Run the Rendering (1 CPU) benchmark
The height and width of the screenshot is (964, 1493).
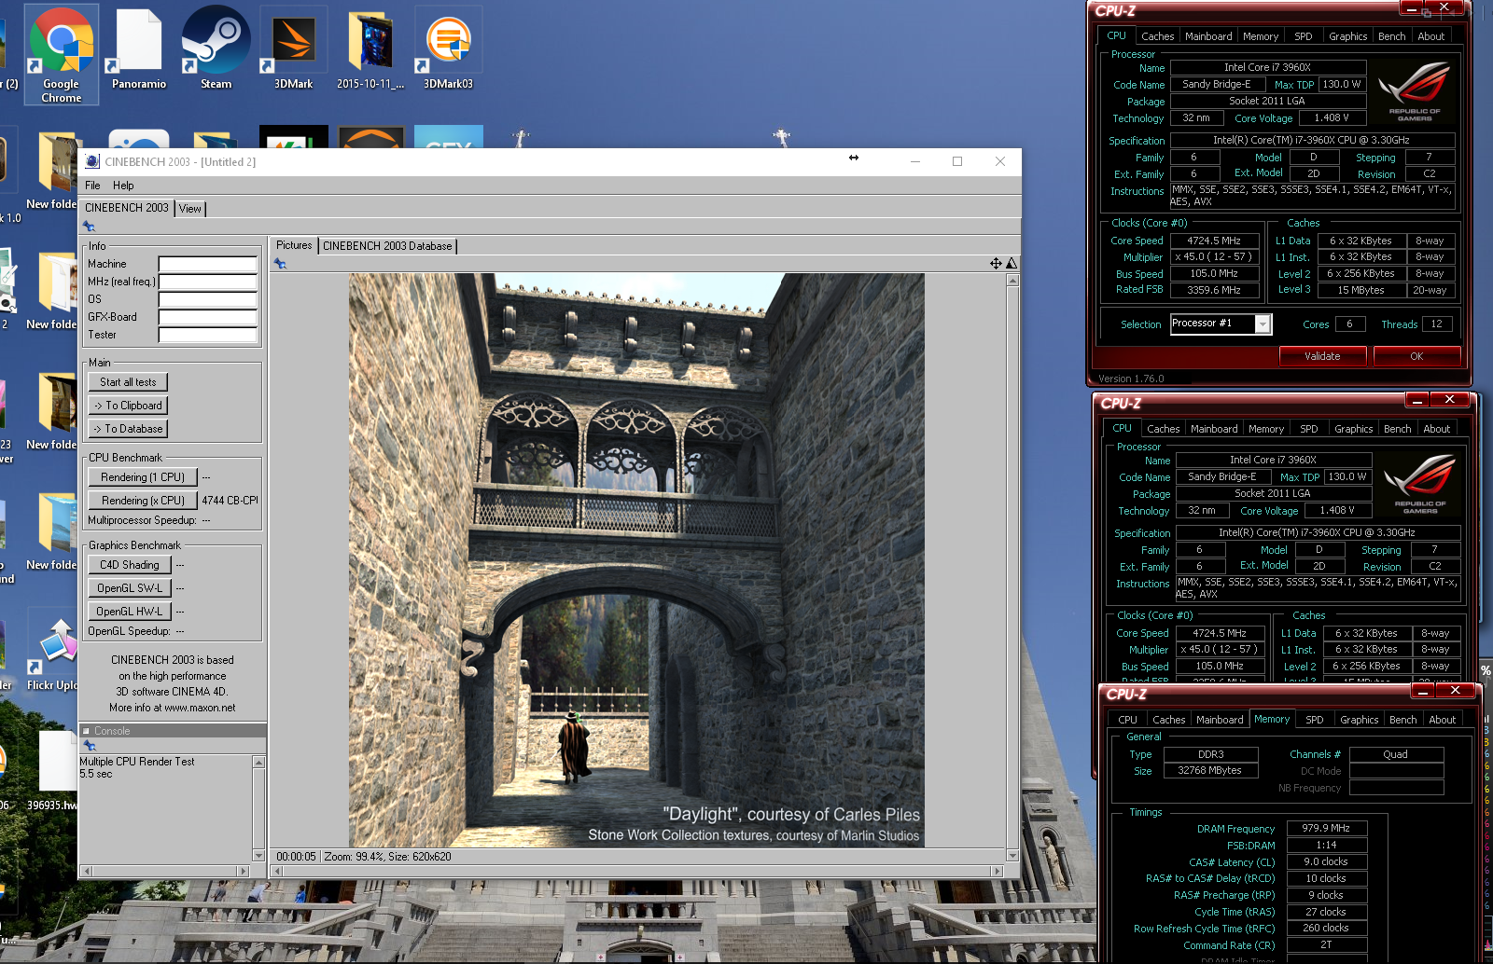tap(143, 477)
